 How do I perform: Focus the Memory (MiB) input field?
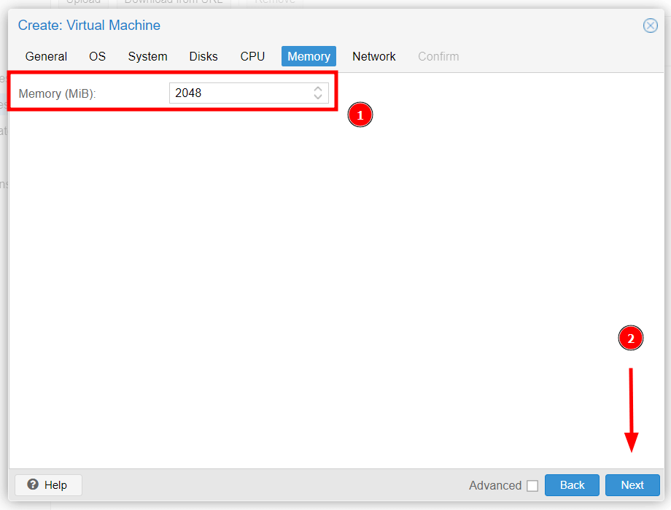point(239,93)
